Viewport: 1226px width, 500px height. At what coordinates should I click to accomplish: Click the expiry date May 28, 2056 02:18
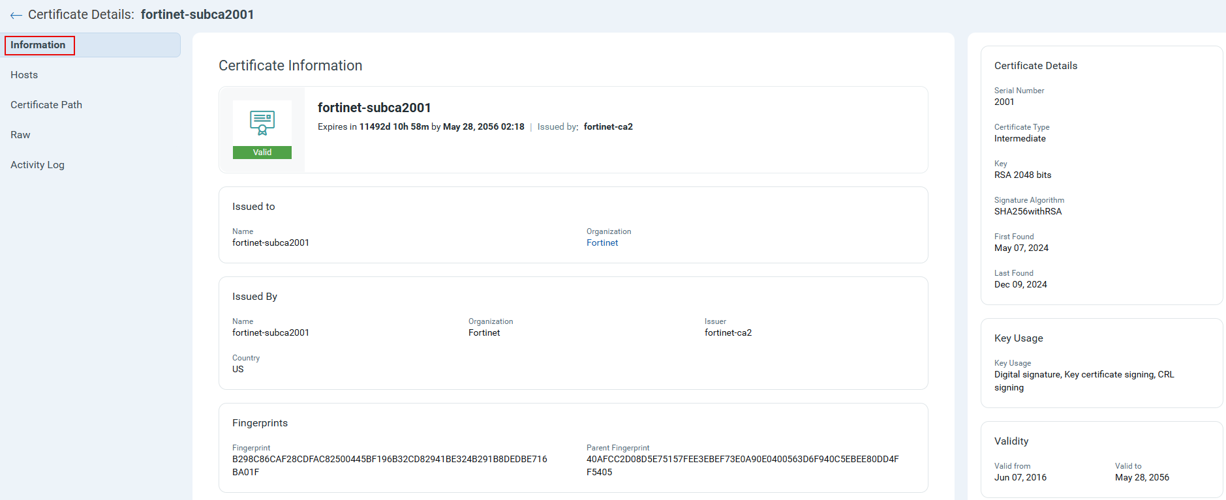pyautogui.click(x=483, y=126)
